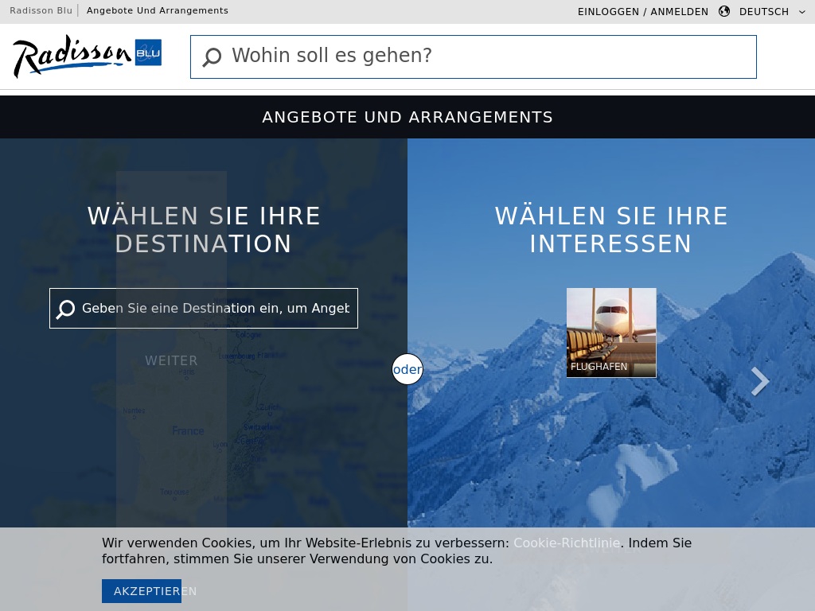Accept cookies with the AKZEPTIEREN button

click(x=142, y=591)
